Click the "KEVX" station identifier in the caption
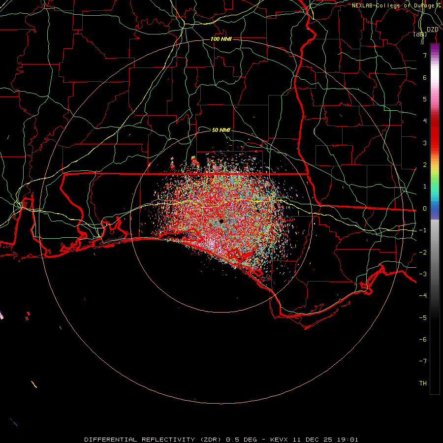Viewport: 443px width, 443px height. click(x=279, y=440)
